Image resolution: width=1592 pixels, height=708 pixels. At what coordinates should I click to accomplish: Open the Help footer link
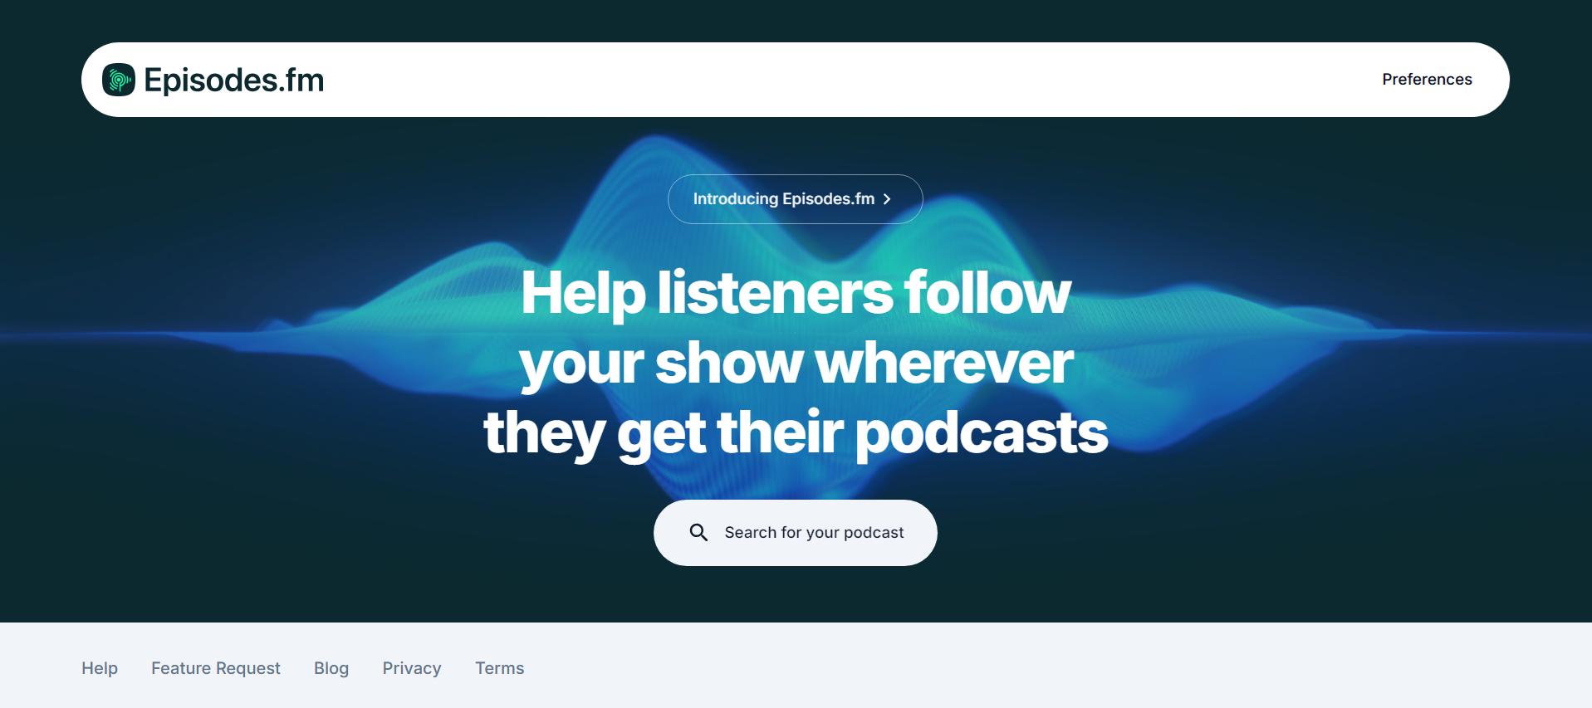pyautogui.click(x=100, y=668)
